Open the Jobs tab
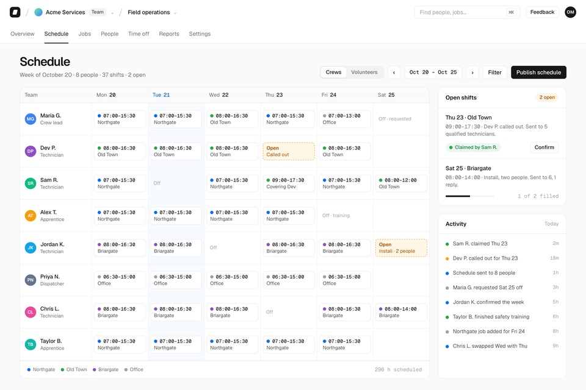Screen dimensions: 586x390 [x=85, y=34]
